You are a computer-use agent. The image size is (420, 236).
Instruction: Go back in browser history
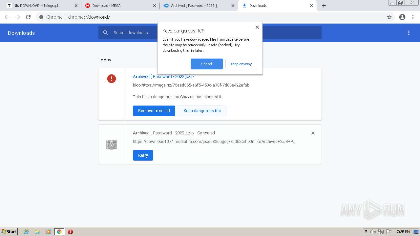coord(7,17)
